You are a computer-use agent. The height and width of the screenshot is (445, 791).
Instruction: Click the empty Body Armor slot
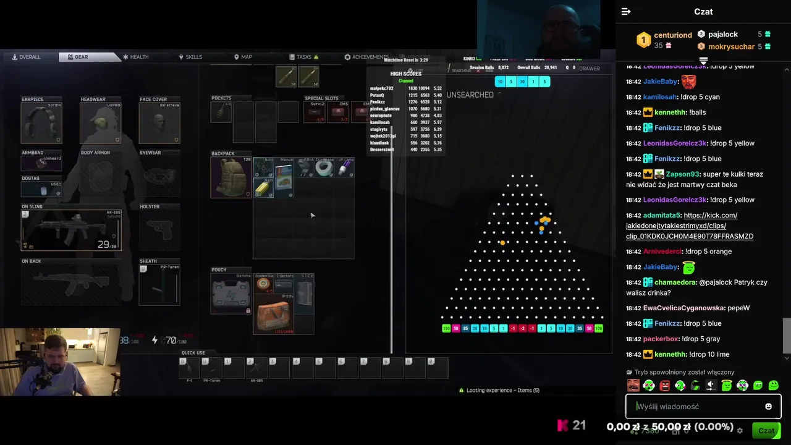coord(101,176)
